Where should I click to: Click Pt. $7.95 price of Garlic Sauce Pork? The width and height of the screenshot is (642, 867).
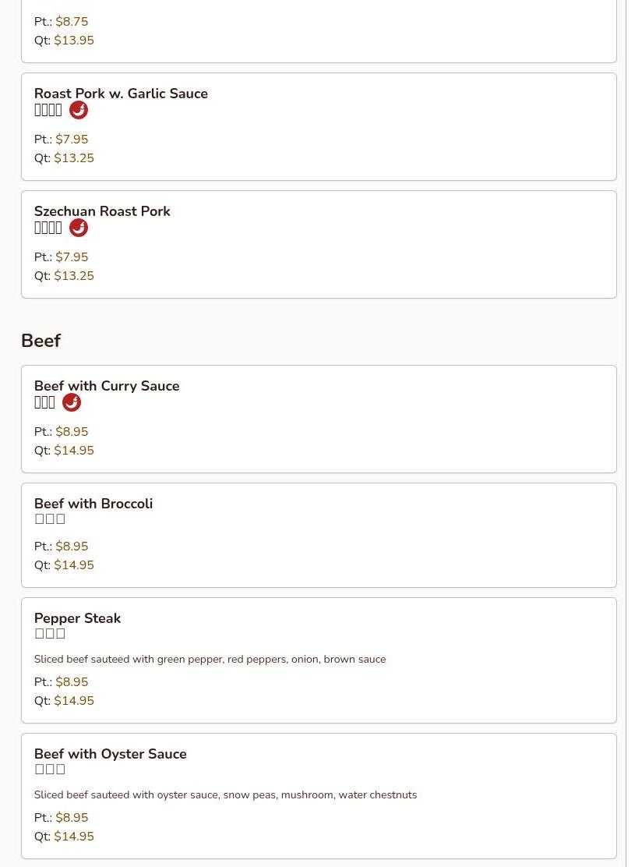71,140
